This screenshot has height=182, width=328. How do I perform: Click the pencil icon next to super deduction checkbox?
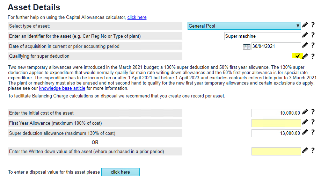305,56
